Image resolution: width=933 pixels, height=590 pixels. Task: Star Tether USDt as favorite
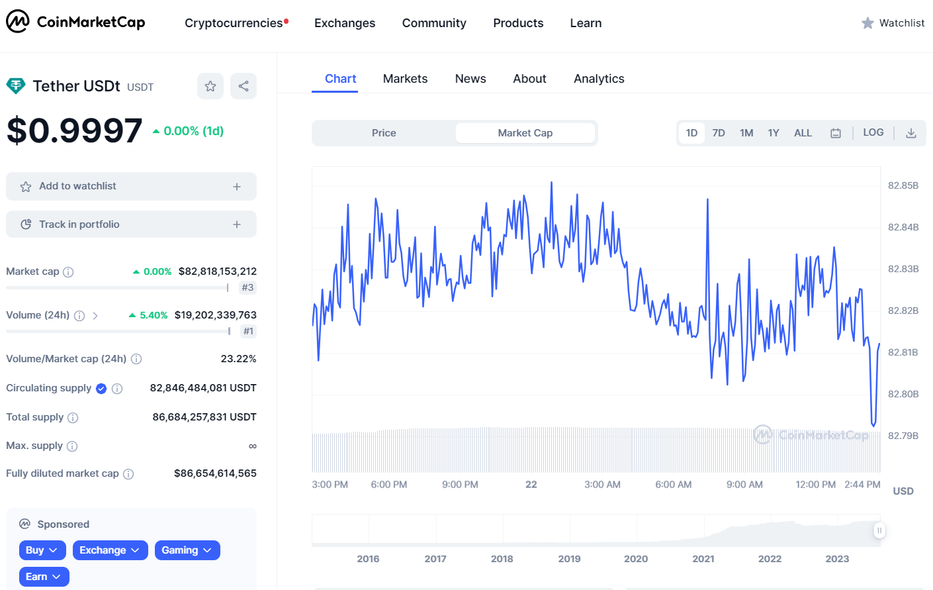210,86
